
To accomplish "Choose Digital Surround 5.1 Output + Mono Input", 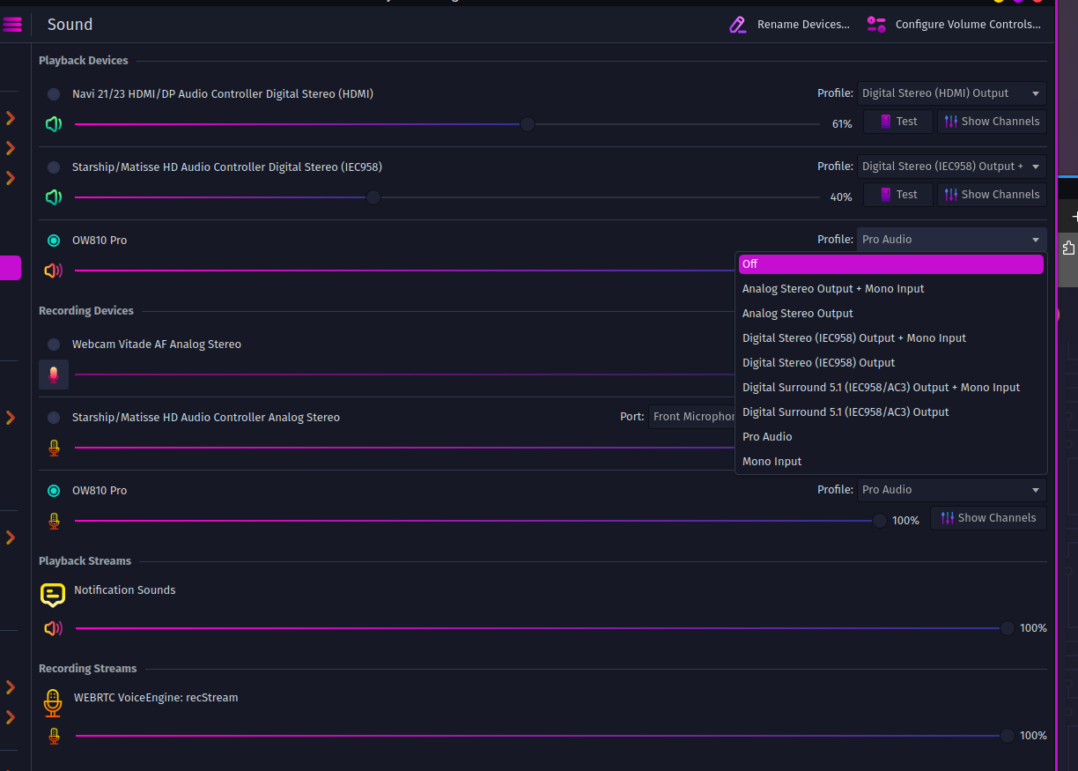I will pyautogui.click(x=890, y=388).
